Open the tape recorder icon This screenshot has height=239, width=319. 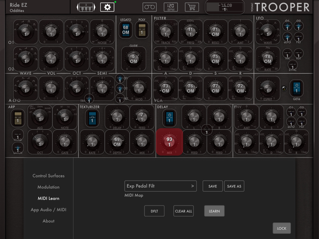(149, 7)
